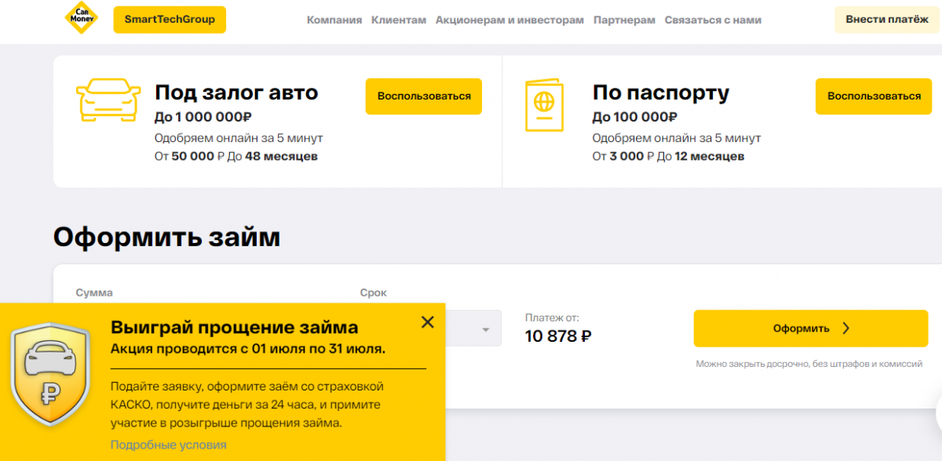
Task: Click the Платеж от: label
Action: pos(552,318)
